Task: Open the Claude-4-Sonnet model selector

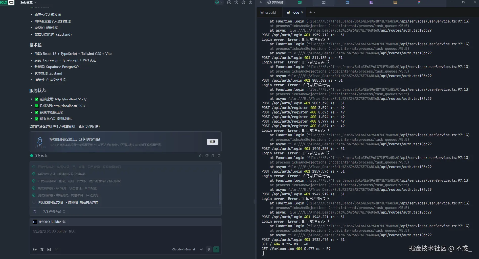Action: point(184,249)
